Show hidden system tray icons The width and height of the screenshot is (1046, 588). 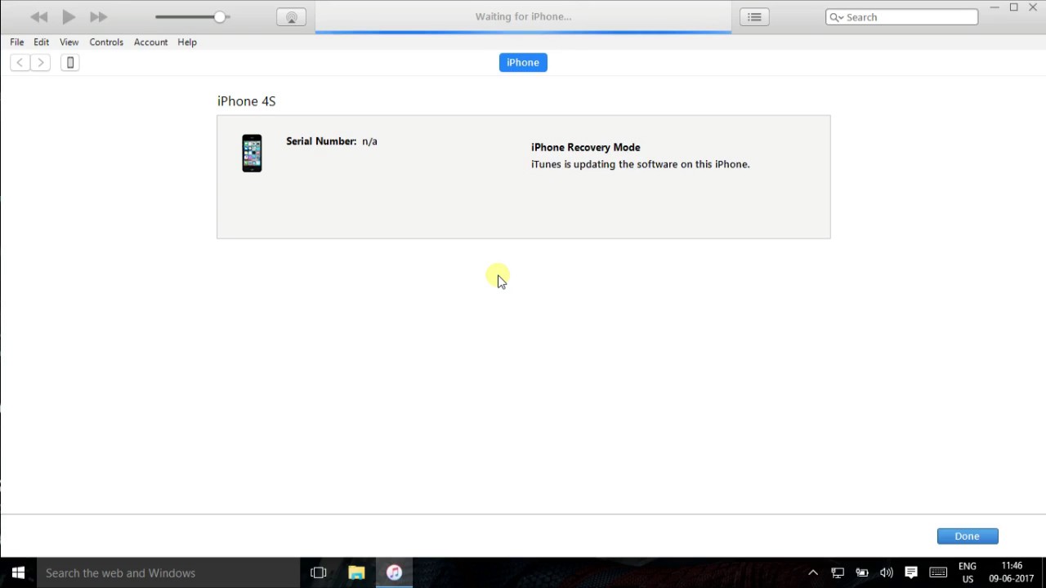pyautogui.click(x=813, y=573)
